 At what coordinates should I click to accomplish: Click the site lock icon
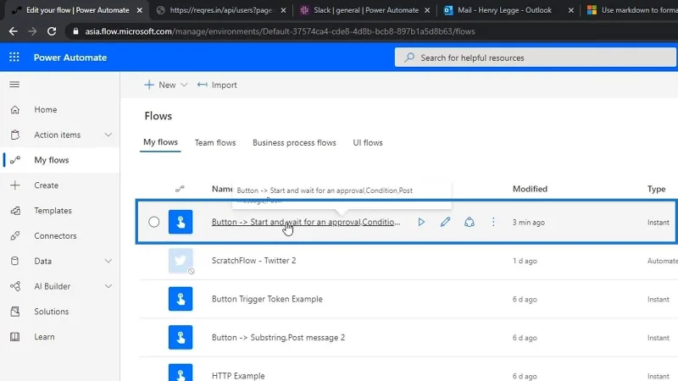click(75, 31)
